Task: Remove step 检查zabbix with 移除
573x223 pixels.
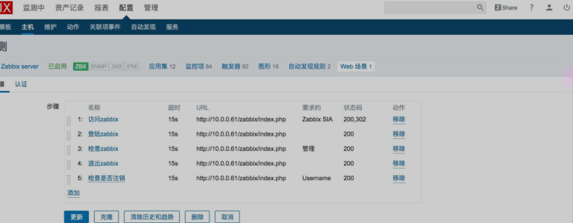Action: coord(399,149)
